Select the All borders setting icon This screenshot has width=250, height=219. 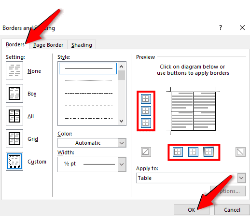click(x=14, y=116)
